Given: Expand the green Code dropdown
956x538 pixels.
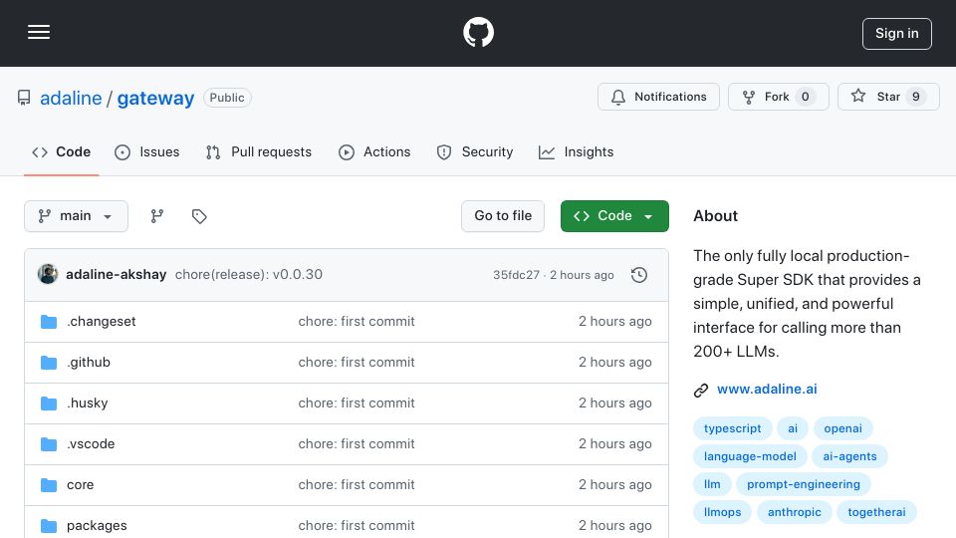Looking at the screenshot, I should [614, 216].
